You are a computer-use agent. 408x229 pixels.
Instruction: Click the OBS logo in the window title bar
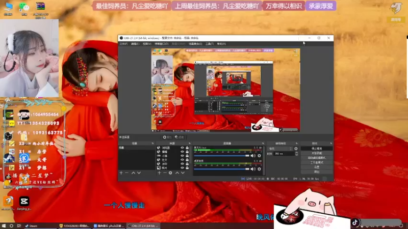(121, 38)
